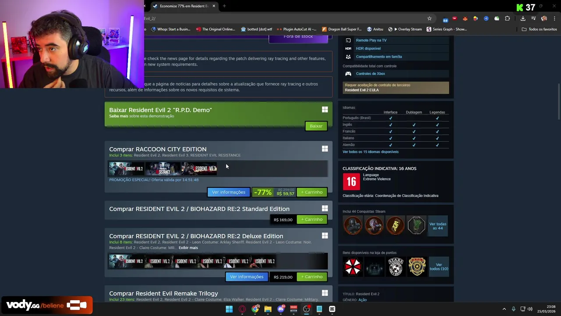This screenshot has height=316, width=561.
Task: Click the S.T.A.R.S. badge points shop item
Action: tap(395, 266)
